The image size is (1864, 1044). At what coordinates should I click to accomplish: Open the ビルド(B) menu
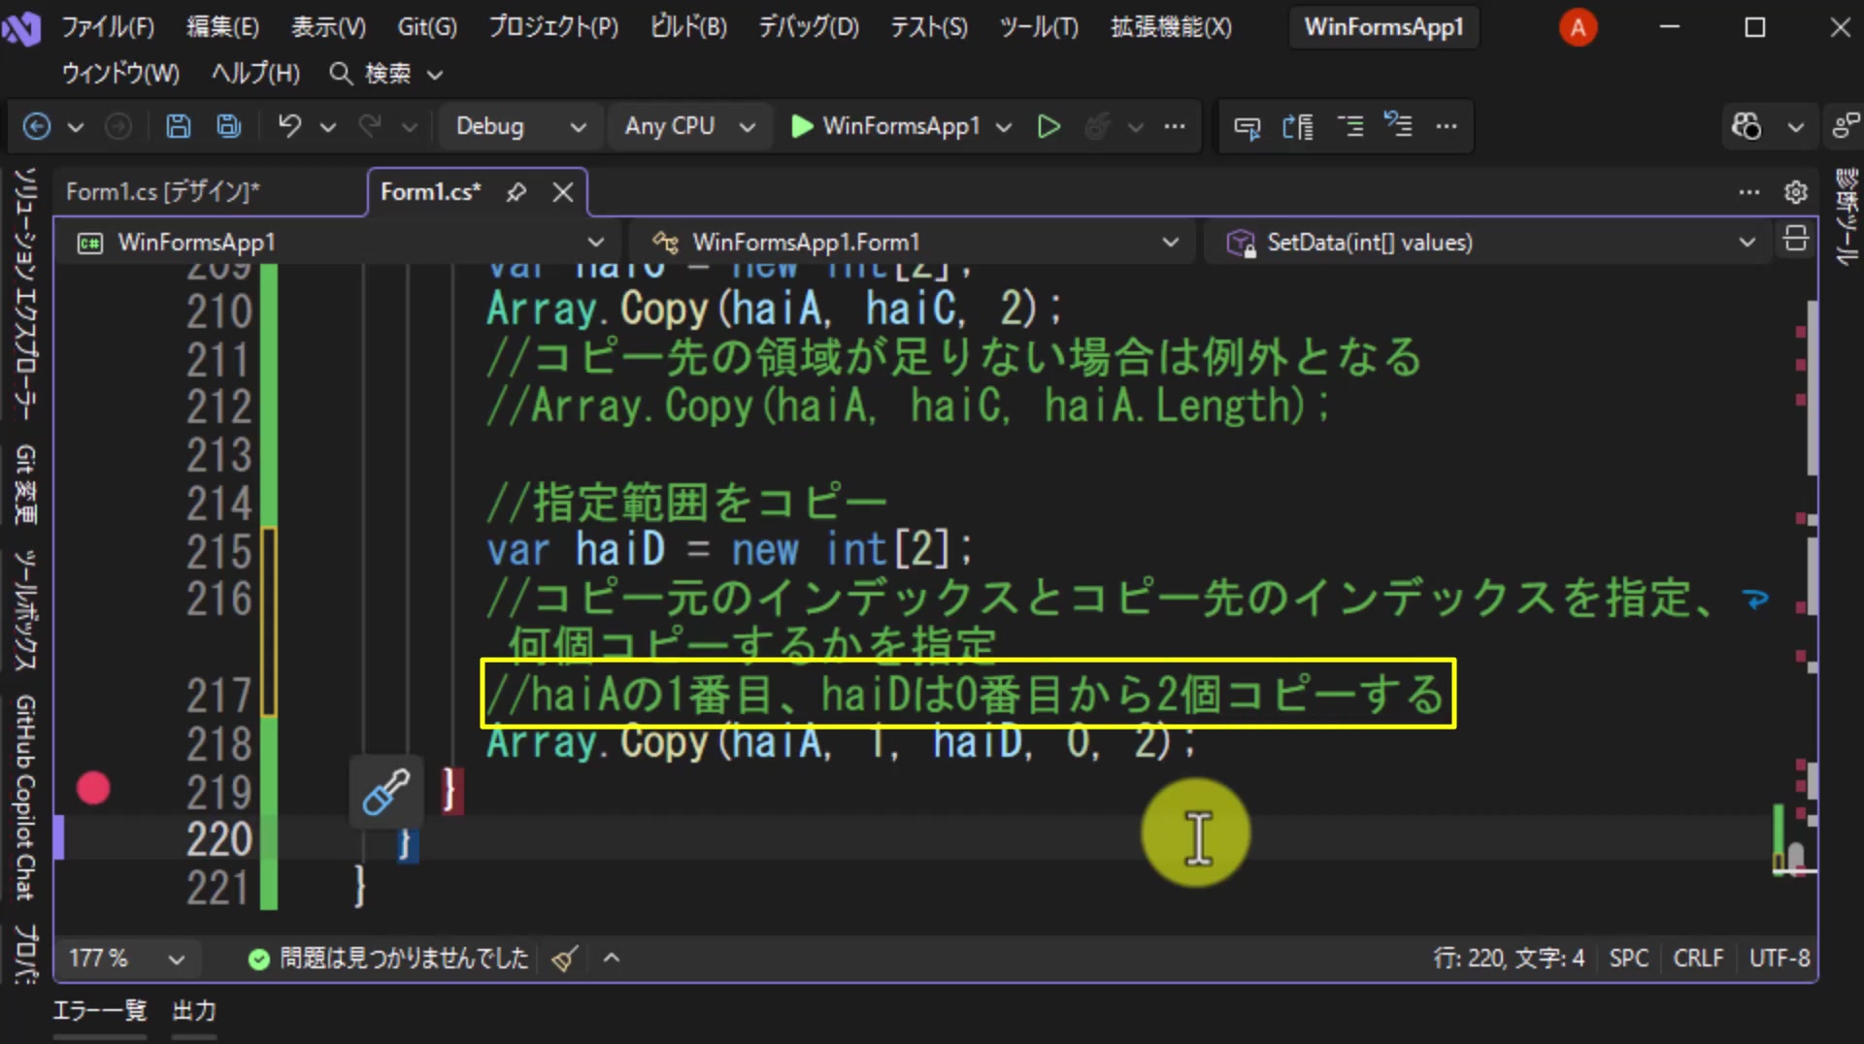tap(688, 27)
